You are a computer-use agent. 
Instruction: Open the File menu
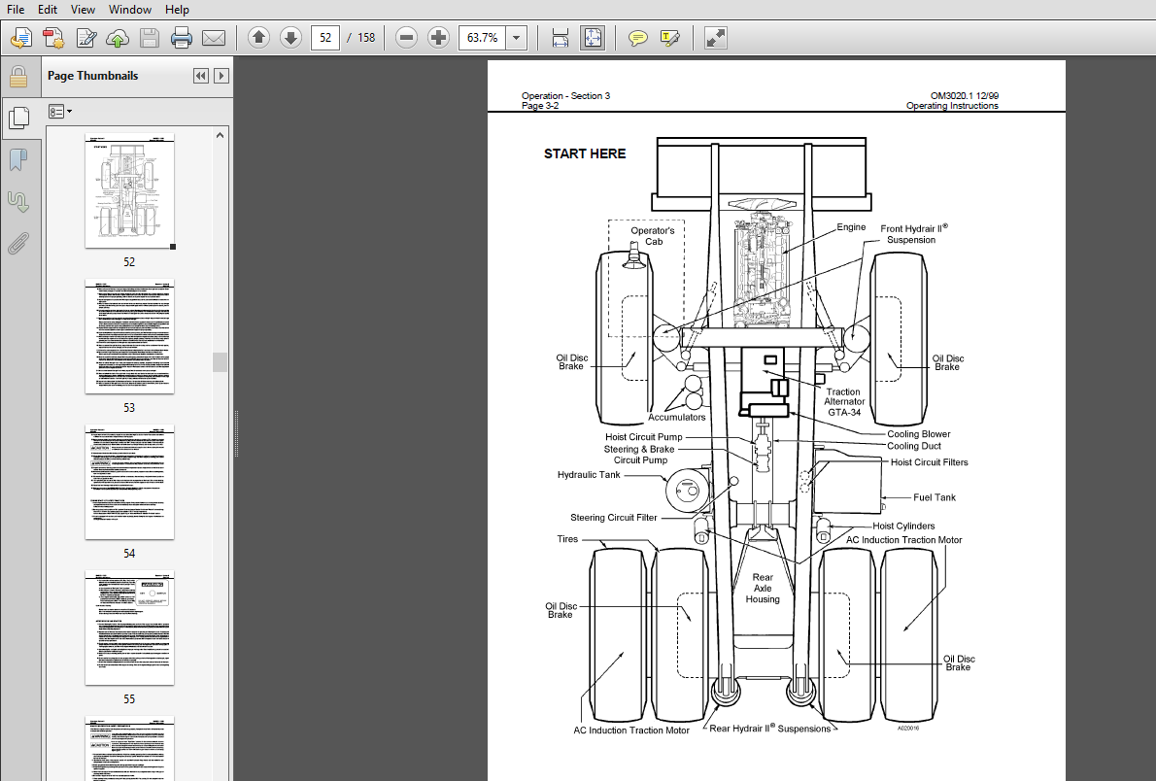[16, 10]
